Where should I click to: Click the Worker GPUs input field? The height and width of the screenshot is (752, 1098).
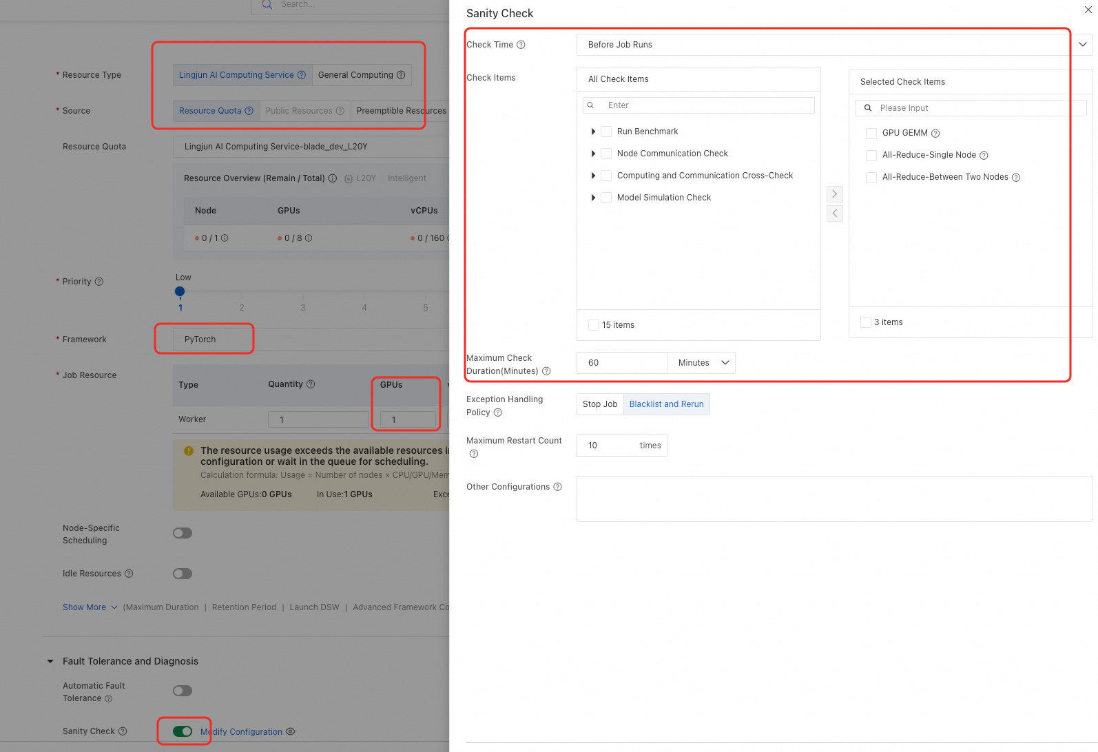tap(408, 419)
